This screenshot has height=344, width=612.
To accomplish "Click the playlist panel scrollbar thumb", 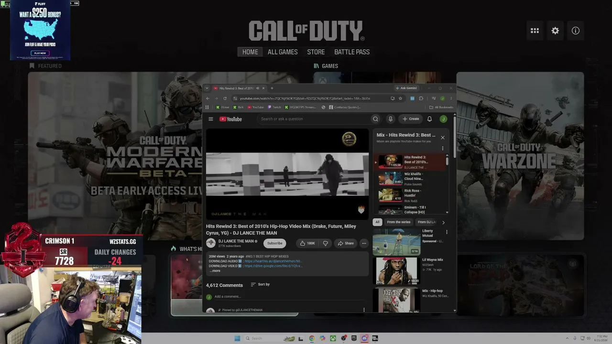I will click(x=447, y=161).
